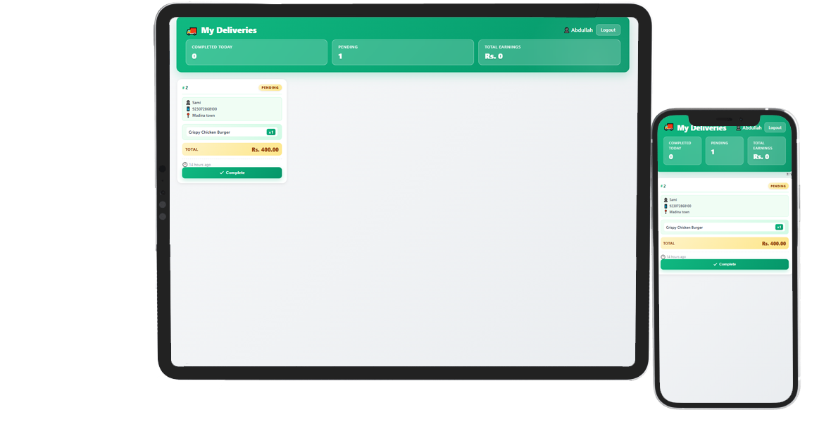Image resolution: width=831 pixels, height=448 pixels.
Task: Click the TOTAL Rs. 400.00 row
Action: 232,149
